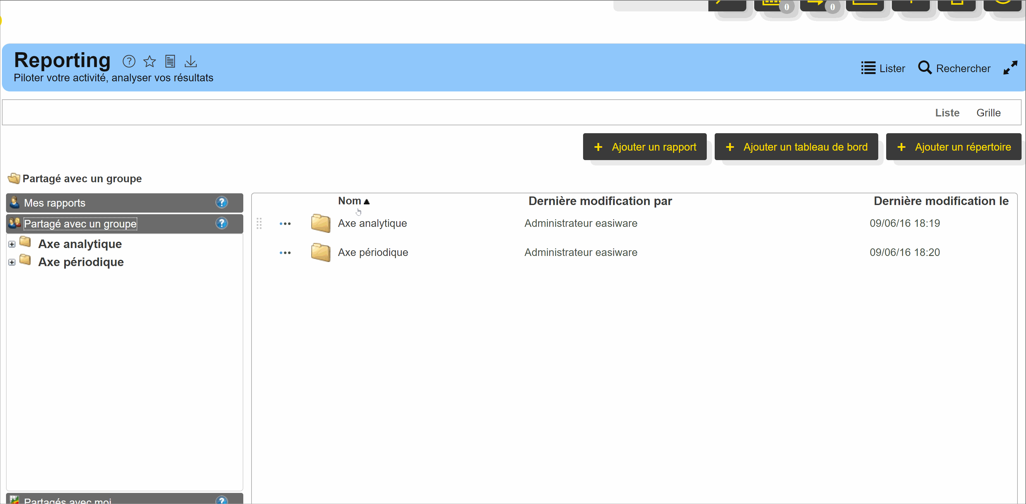Expand Axe analytique tree node

12,244
